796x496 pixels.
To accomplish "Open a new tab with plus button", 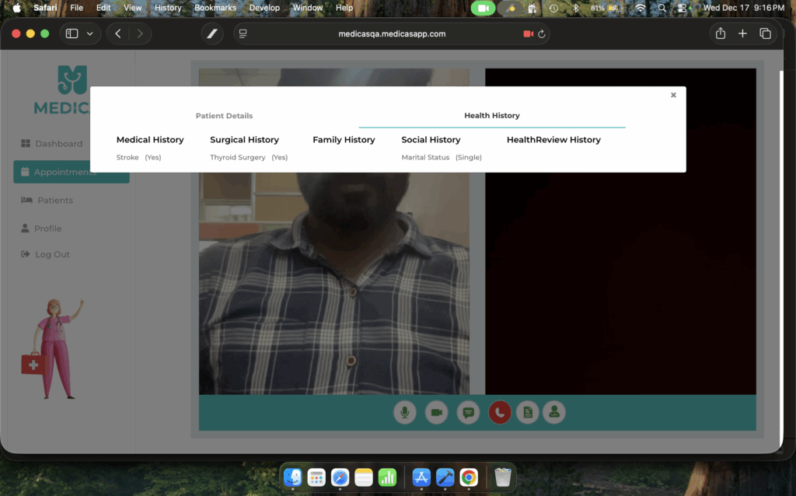I will 742,33.
